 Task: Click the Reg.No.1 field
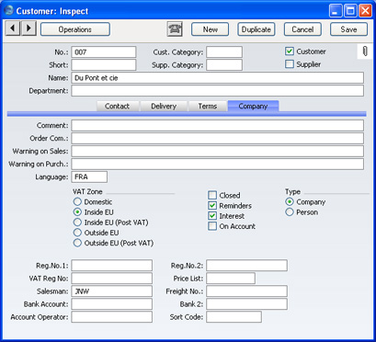[x=111, y=266]
